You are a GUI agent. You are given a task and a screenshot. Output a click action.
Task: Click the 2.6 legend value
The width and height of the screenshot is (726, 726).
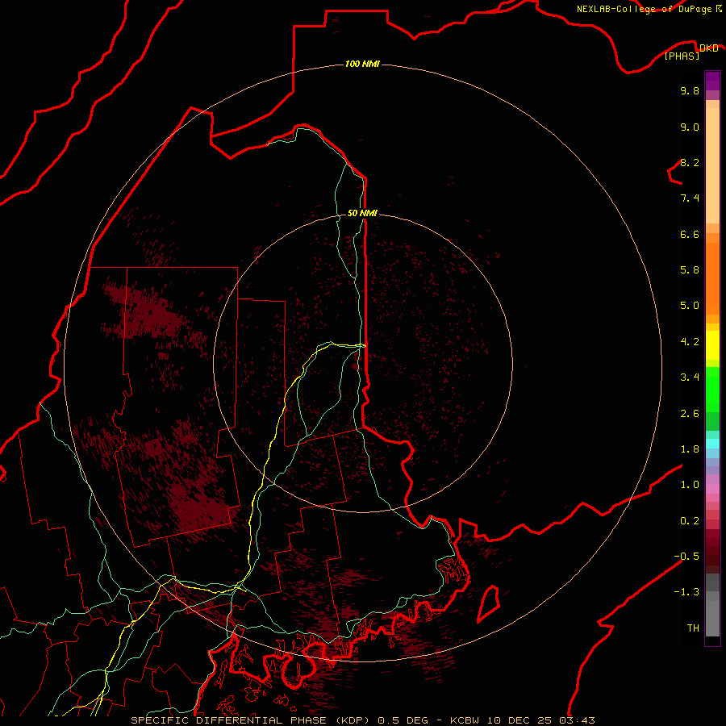[x=690, y=414]
